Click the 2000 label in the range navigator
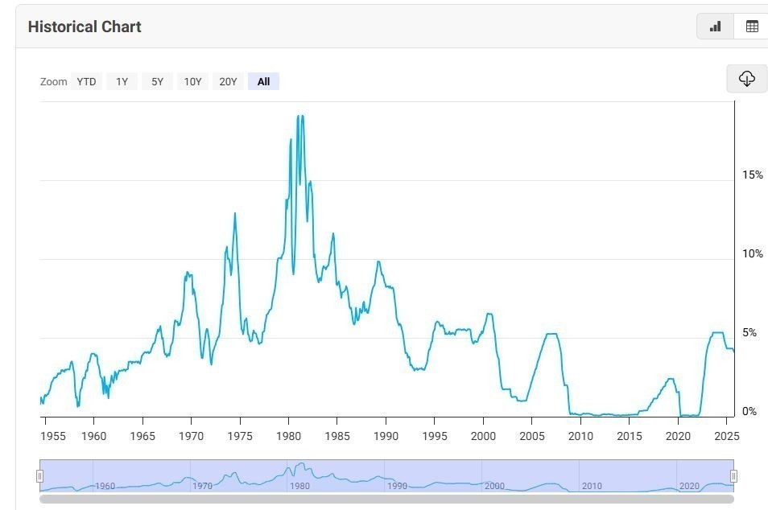 click(x=494, y=486)
